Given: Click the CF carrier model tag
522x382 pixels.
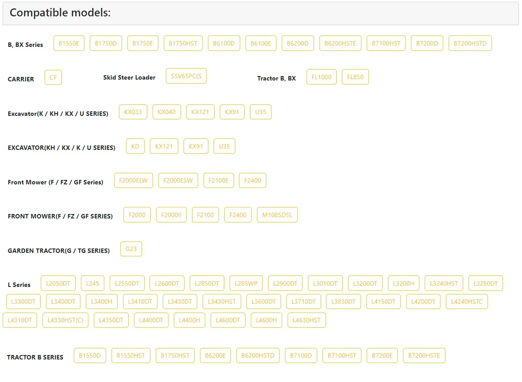Looking at the screenshot, I should pos(53,77).
